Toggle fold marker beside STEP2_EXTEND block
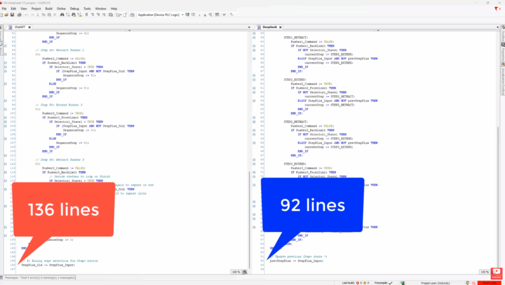Screen dimensions: 505x285 pyautogui.click(x=254, y=79)
